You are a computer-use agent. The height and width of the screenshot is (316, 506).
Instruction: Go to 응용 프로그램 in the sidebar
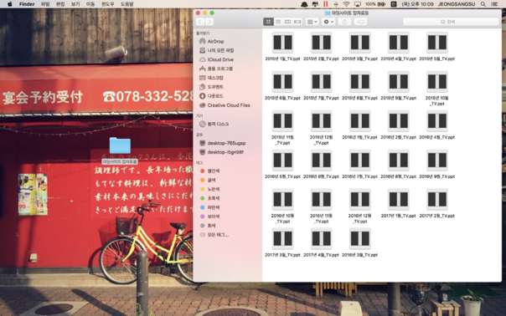(216, 69)
